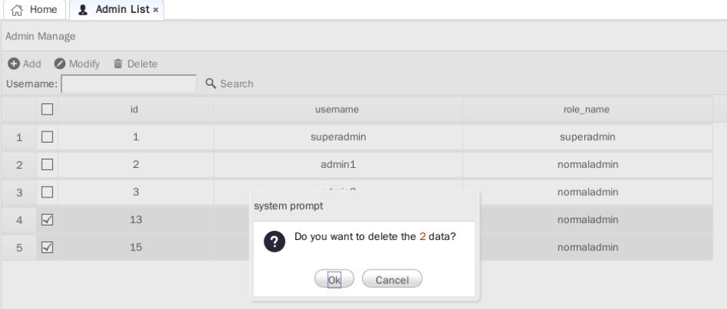Click the Delete trash icon
Image resolution: width=727 pixels, height=309 pixels.
coord(118,64)
